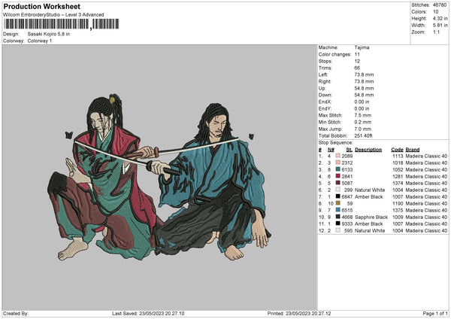The height and width of the screenshot is (319, 451).
Task: Select thread code 1281 in row 4
Action: tap(398, 177)
